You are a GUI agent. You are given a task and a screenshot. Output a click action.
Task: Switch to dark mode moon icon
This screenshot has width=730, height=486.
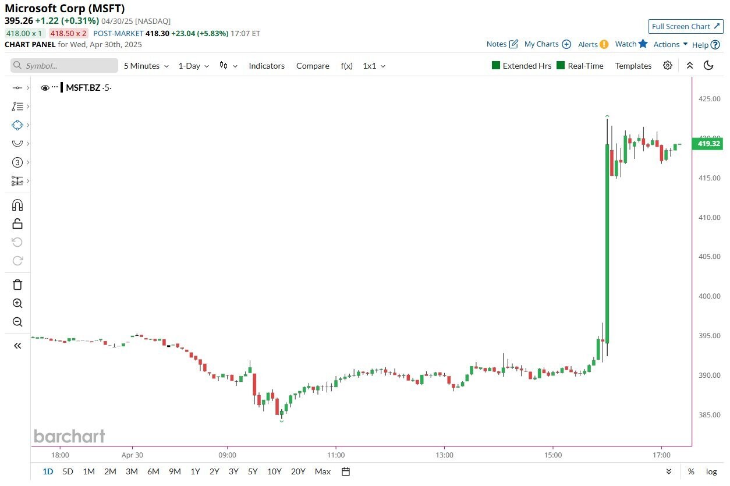pyautogui.click(x=708, y=66)
